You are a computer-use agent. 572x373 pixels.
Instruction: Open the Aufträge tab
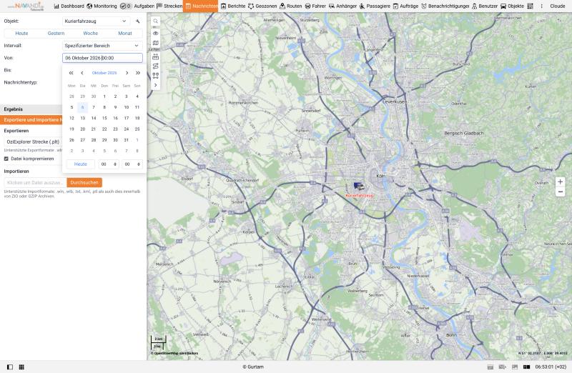405,6
